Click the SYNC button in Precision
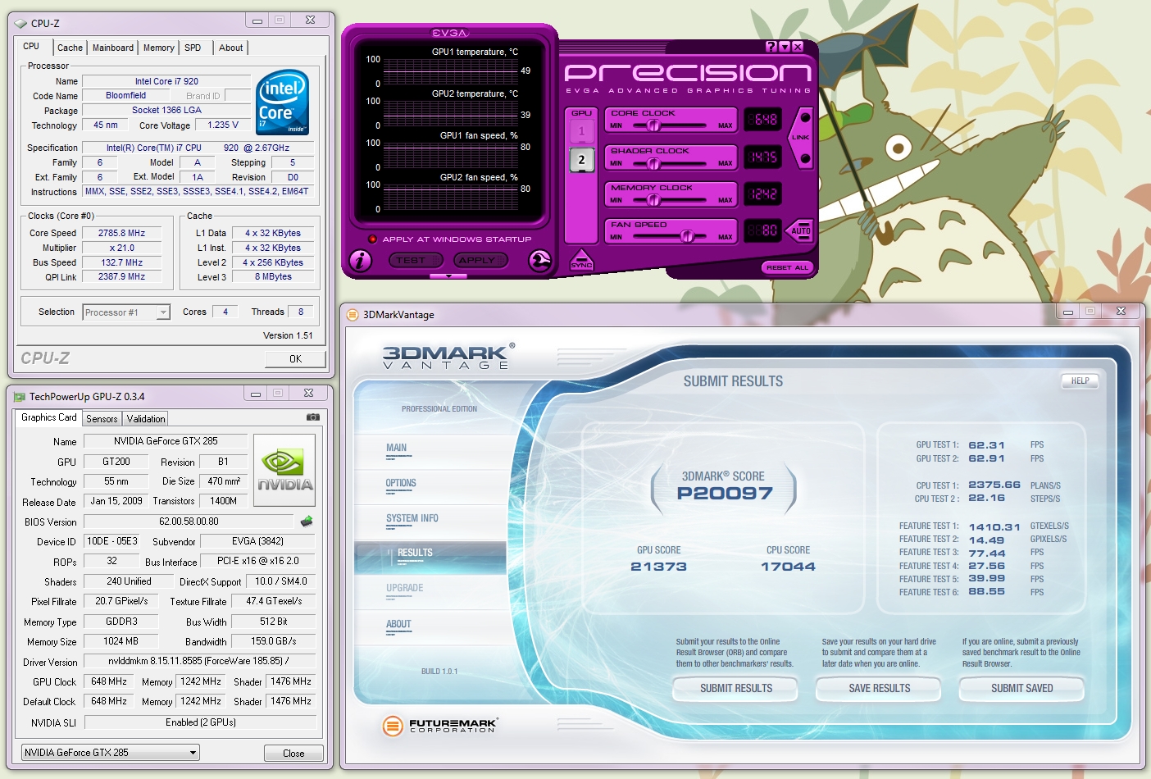The width and height of the screenshot is (1151, 779). click(580, 261)
